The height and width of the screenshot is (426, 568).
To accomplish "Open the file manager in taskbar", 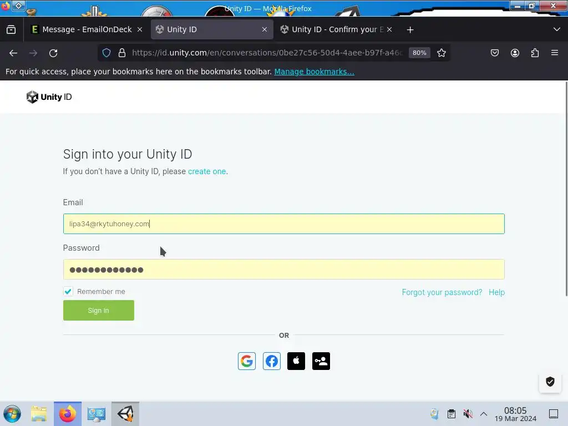I will point(39,414).
